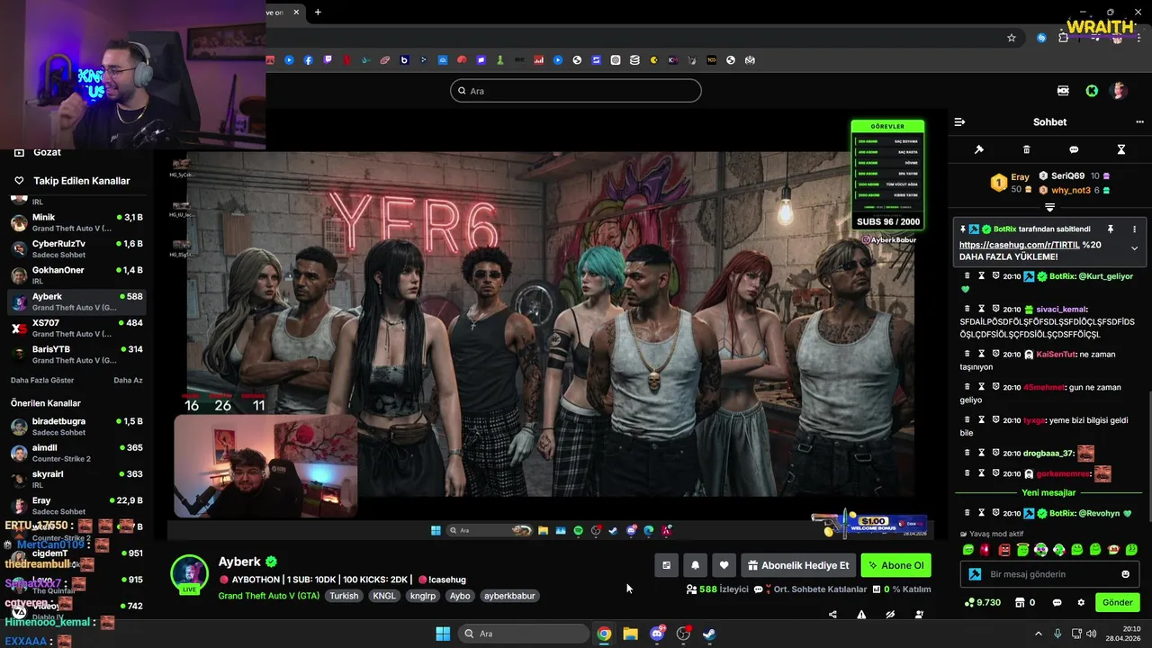Viewport: 1152px width, 648px height.
Task: Toggle the heart follow button
Action: [724, 565]
